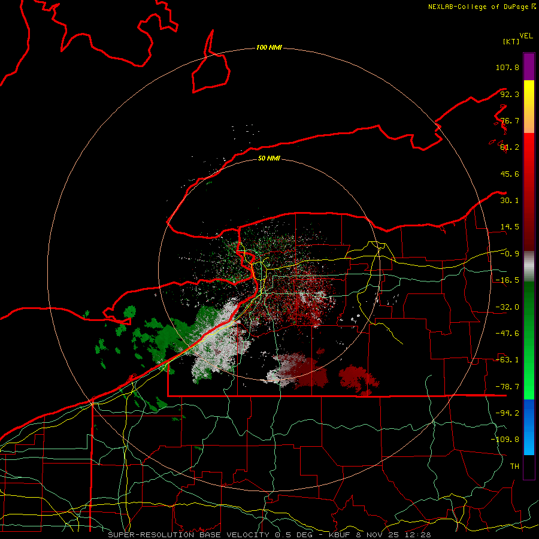Click the 92.3 legend value
The height and width of the screenshot is (539, 539).
[x=510, y=94]
